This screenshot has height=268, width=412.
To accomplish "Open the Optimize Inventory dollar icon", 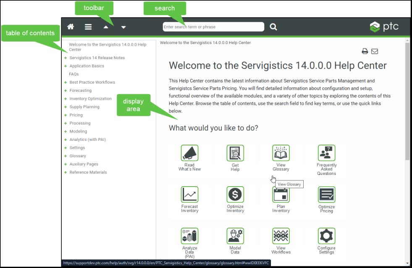I will click(235, 194).
